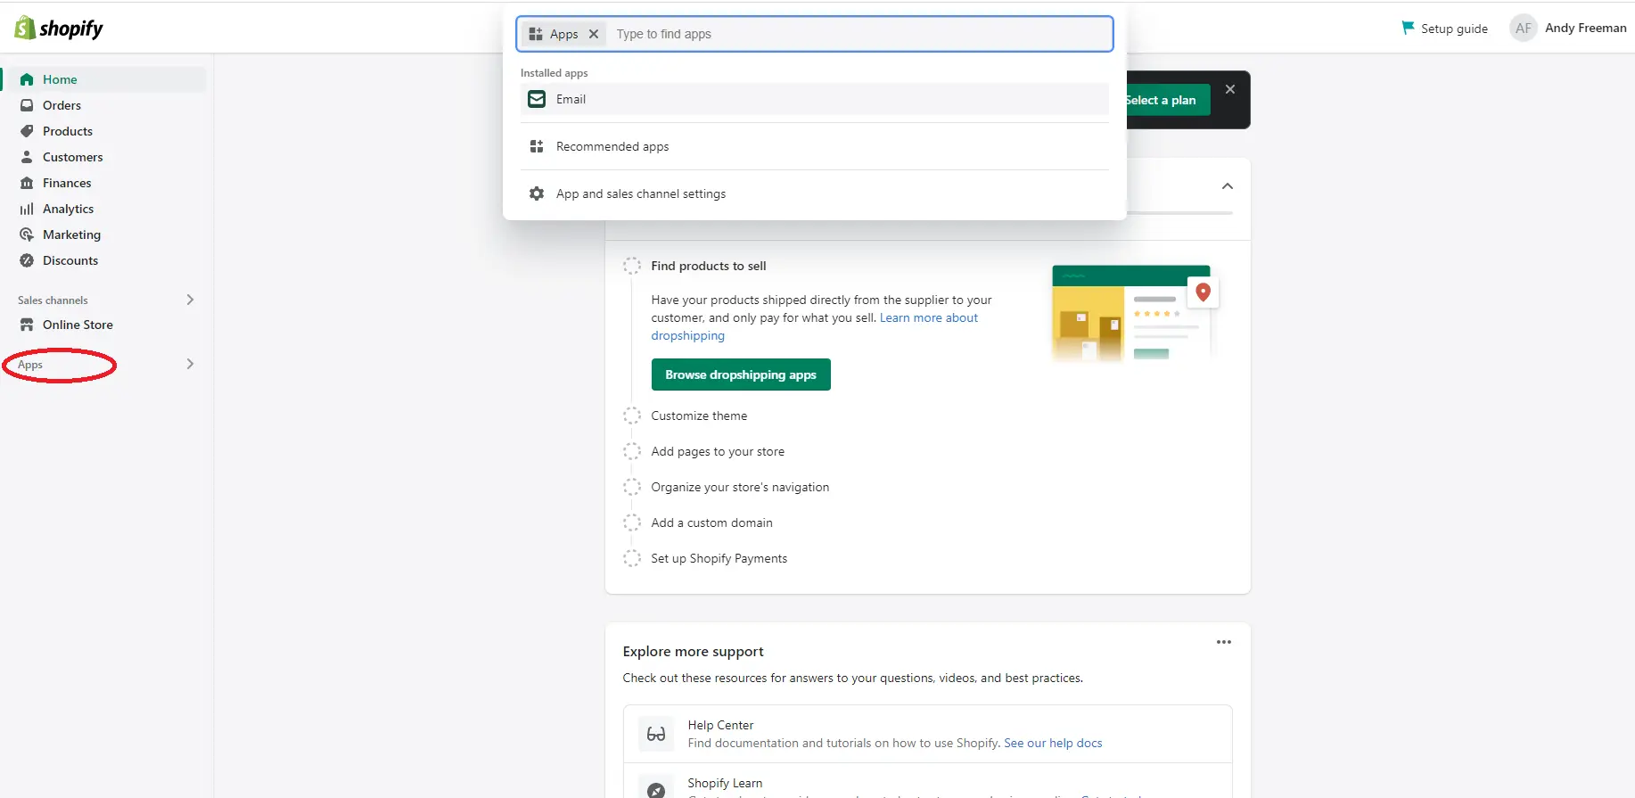Select Email from installed apps
Screen dimensions: 1635x798
(814, 99)
